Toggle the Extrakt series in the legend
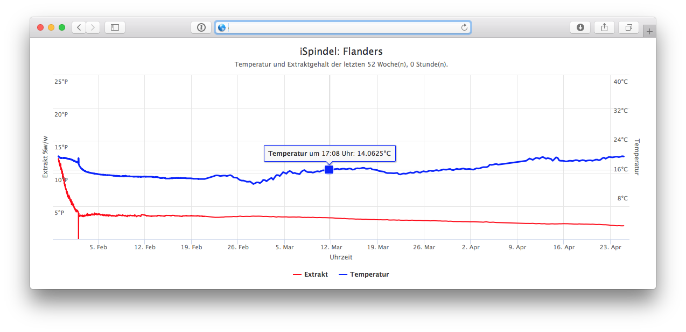This screenshot has height=332, width=686. (316, 275)
